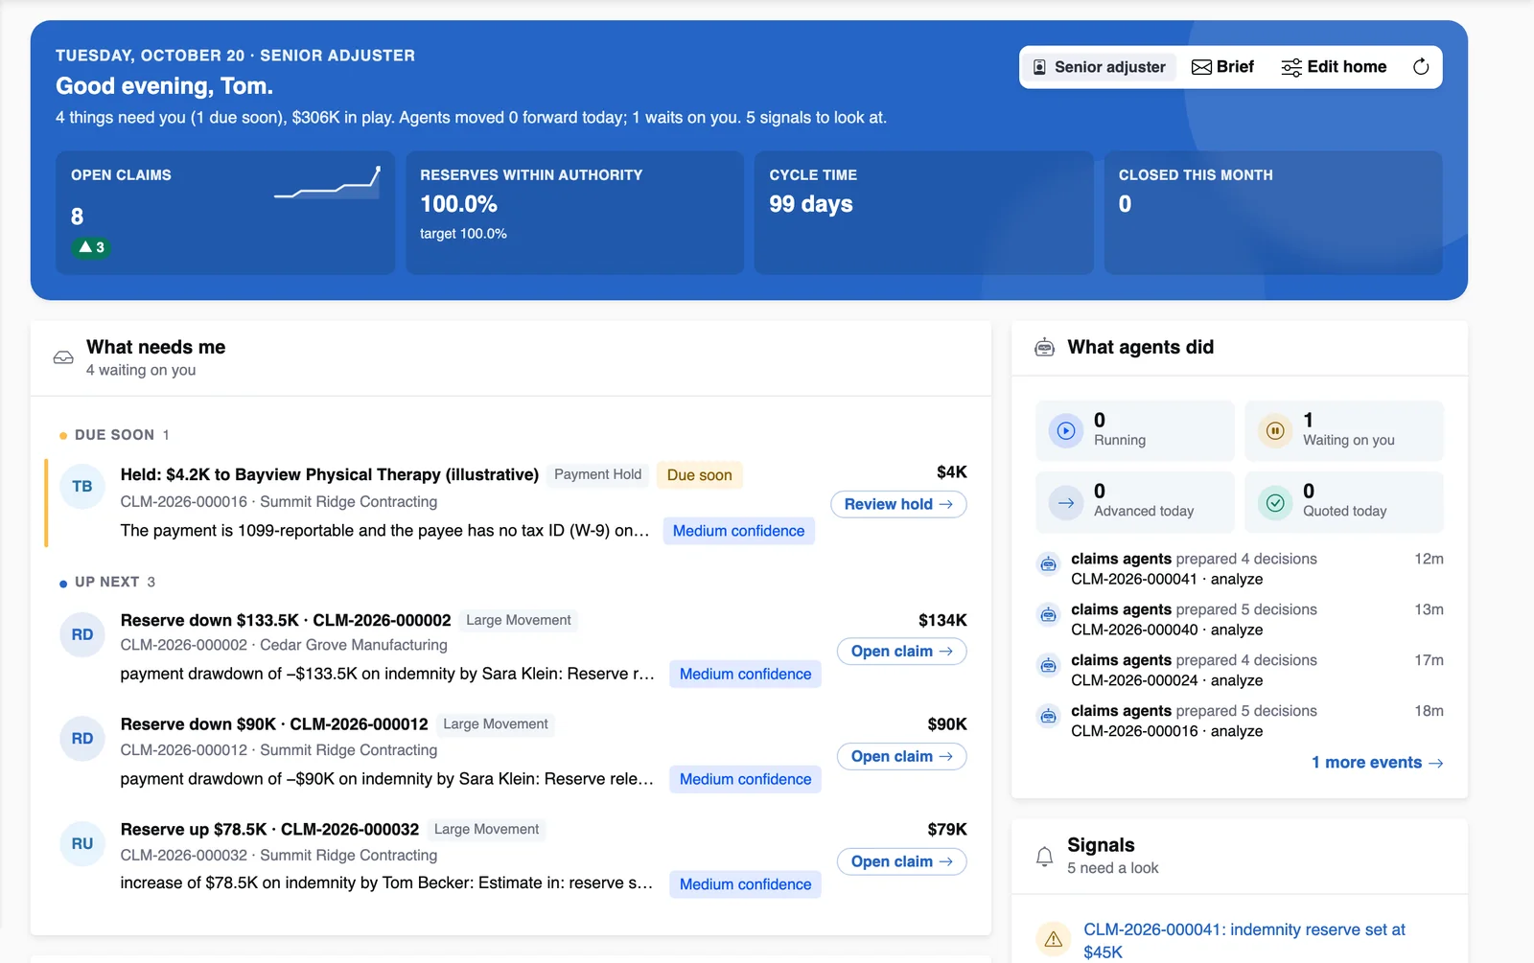Click the agent icon for CLM-2026-000024 analyze event

[x=1049, y=666]
